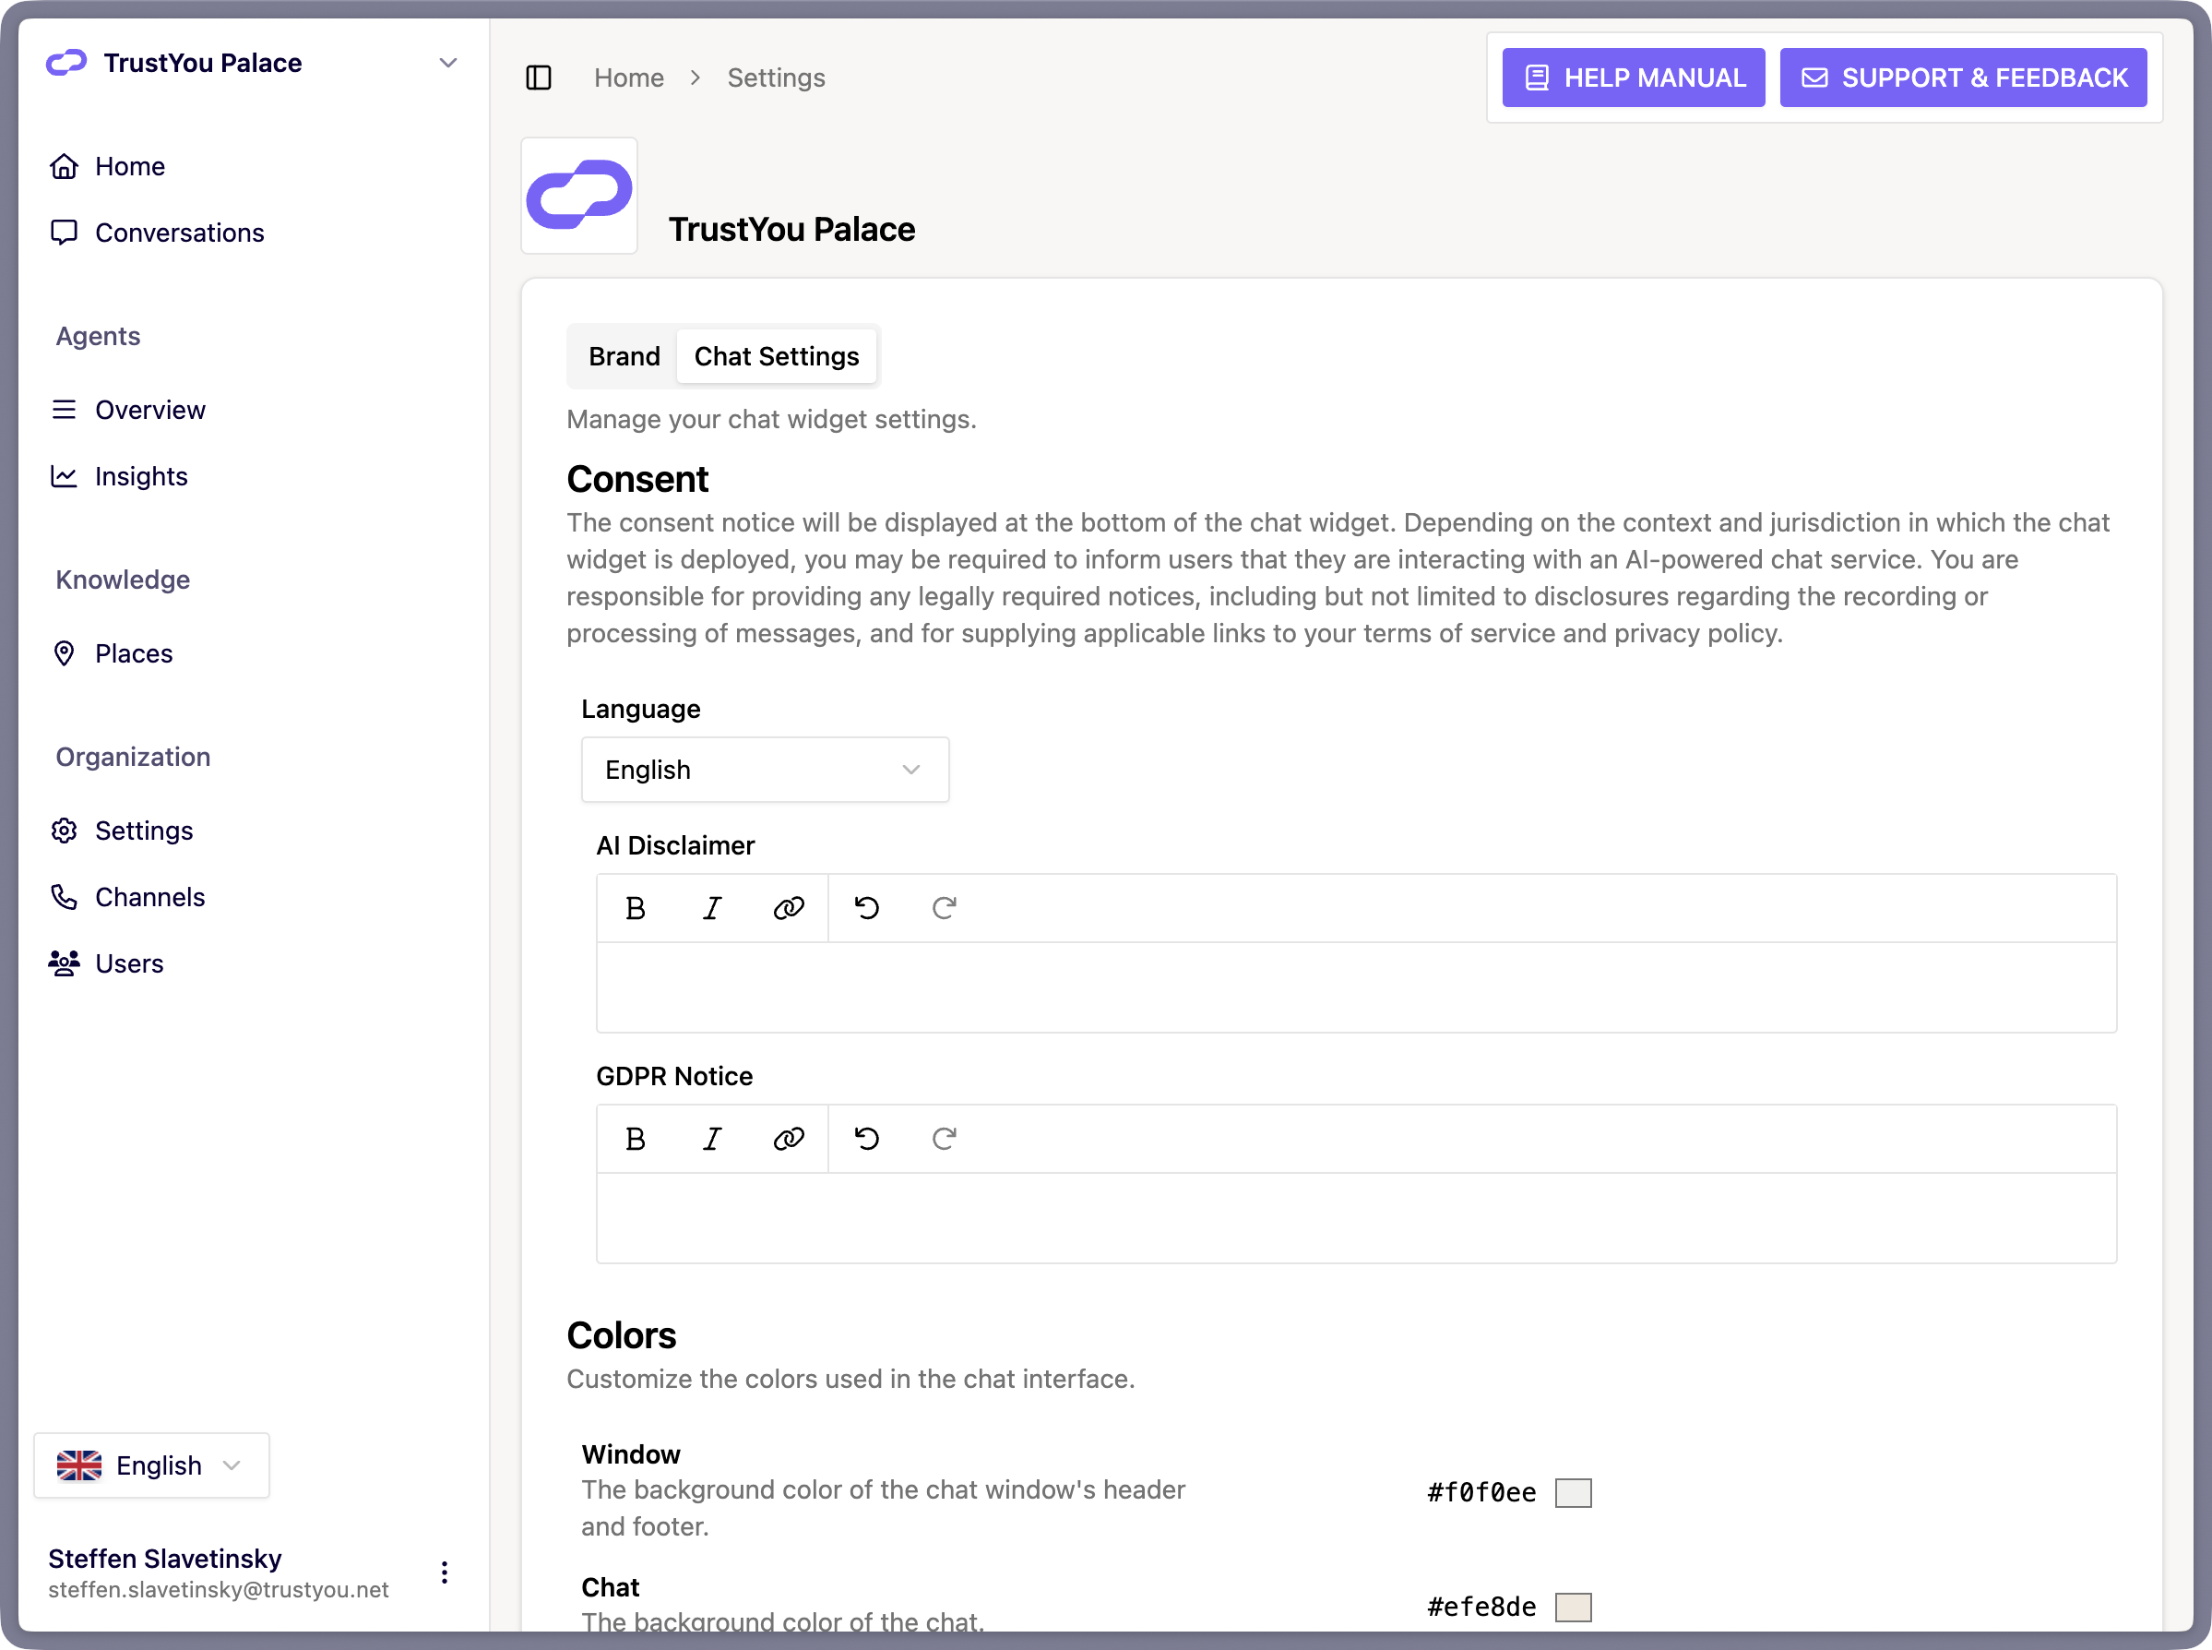Viewport: 2212px width, 1650px height.
Task: Click the Settings gear icon
Action: click(x=64, y=831)
